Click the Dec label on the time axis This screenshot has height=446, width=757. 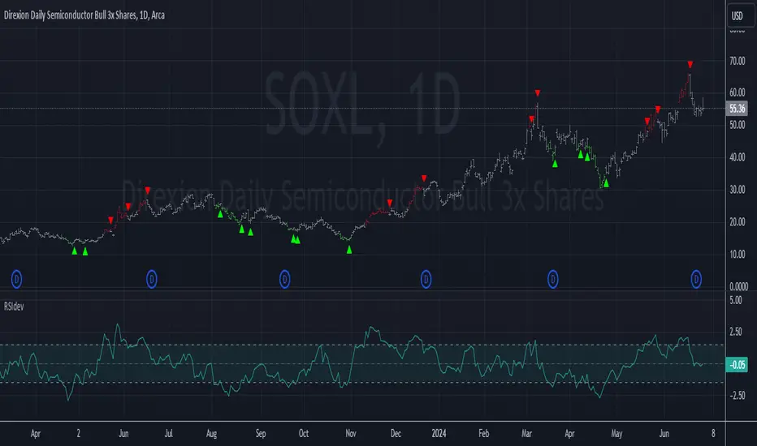pyautogui.click(x=396, y=434)
